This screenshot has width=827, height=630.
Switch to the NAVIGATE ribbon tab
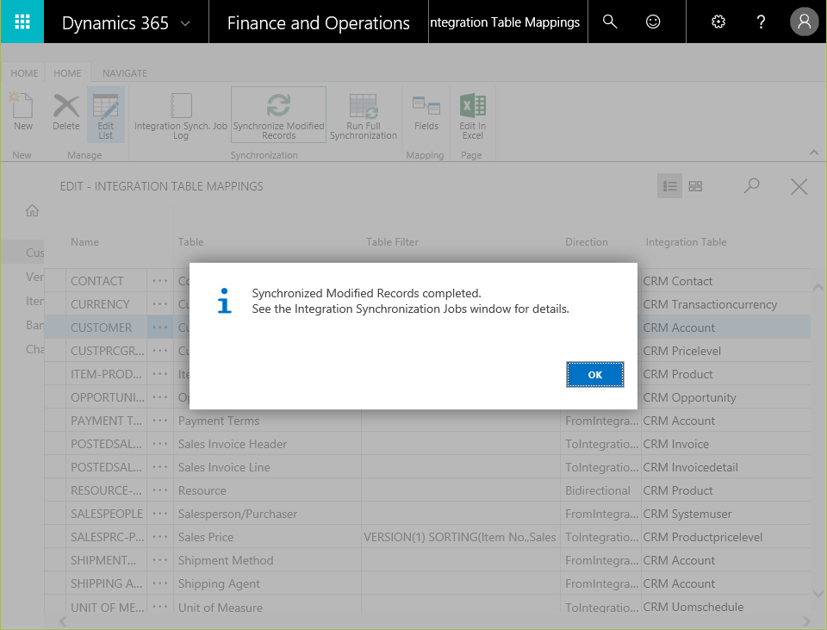tap(124, 73)
